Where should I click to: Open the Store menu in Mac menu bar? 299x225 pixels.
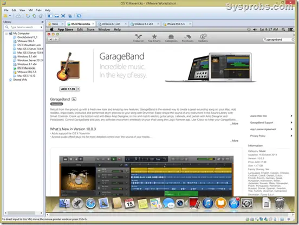pyautogui.click(x=90, y=30)
